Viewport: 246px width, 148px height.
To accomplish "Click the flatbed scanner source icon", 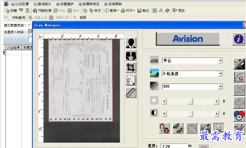I will click(154, 60).
